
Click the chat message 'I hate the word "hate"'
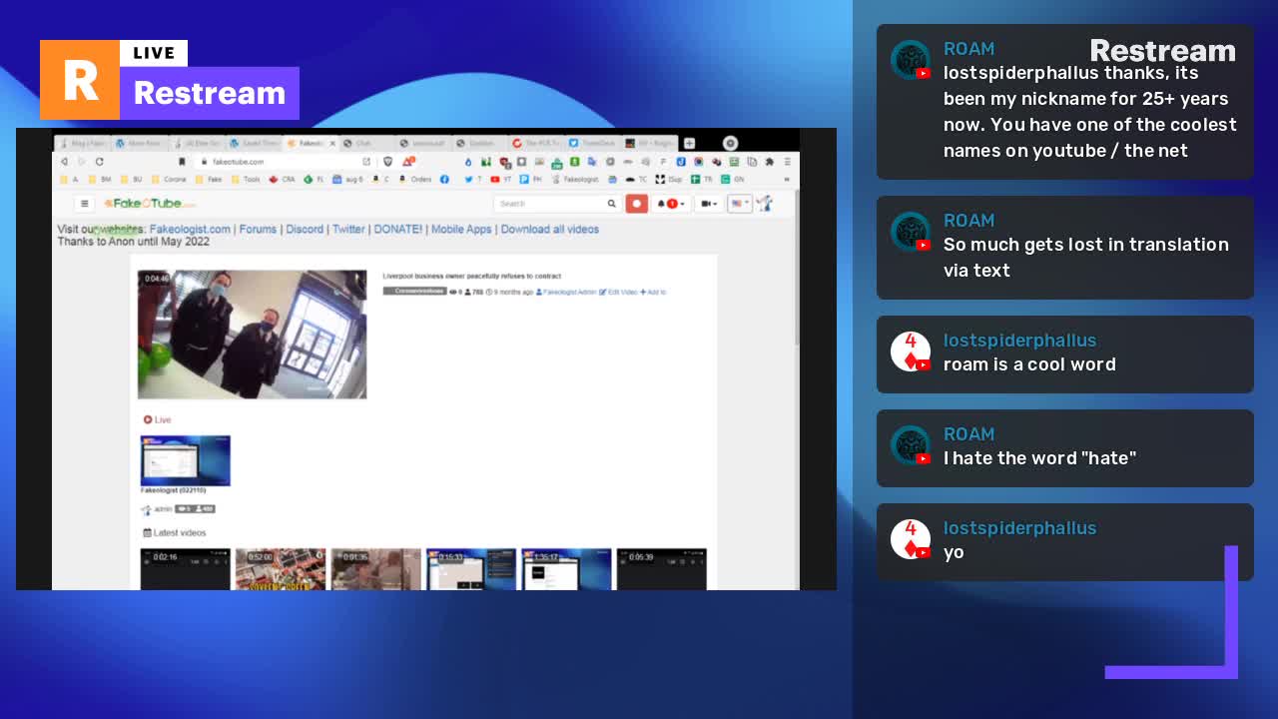(1039, 458)
